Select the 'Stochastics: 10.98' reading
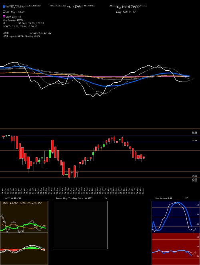200x265 pixels. point(13,20)
